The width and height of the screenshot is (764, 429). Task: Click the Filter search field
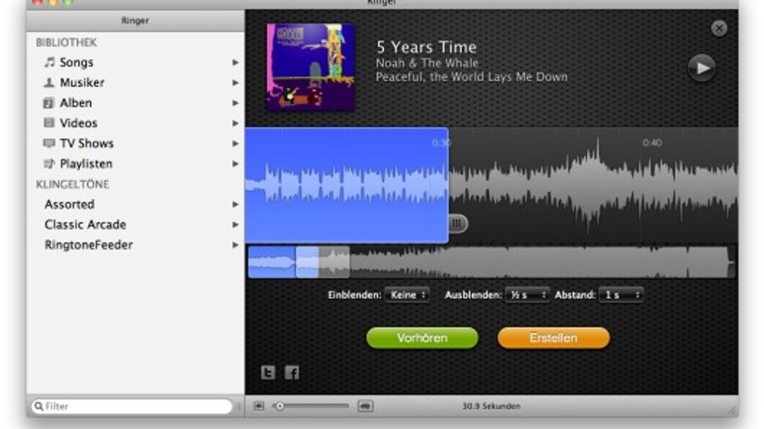coord(132,407)
